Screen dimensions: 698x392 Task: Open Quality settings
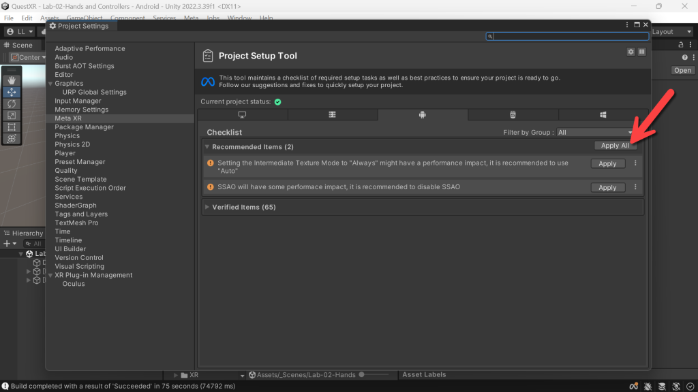[66, 170]
